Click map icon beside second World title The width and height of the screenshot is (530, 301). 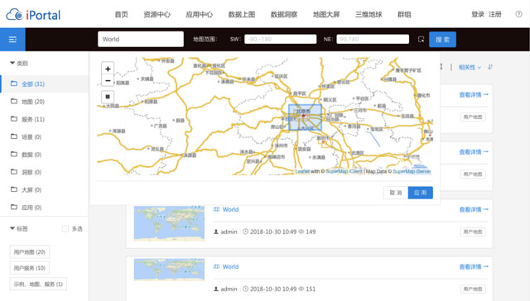(216, 266)
